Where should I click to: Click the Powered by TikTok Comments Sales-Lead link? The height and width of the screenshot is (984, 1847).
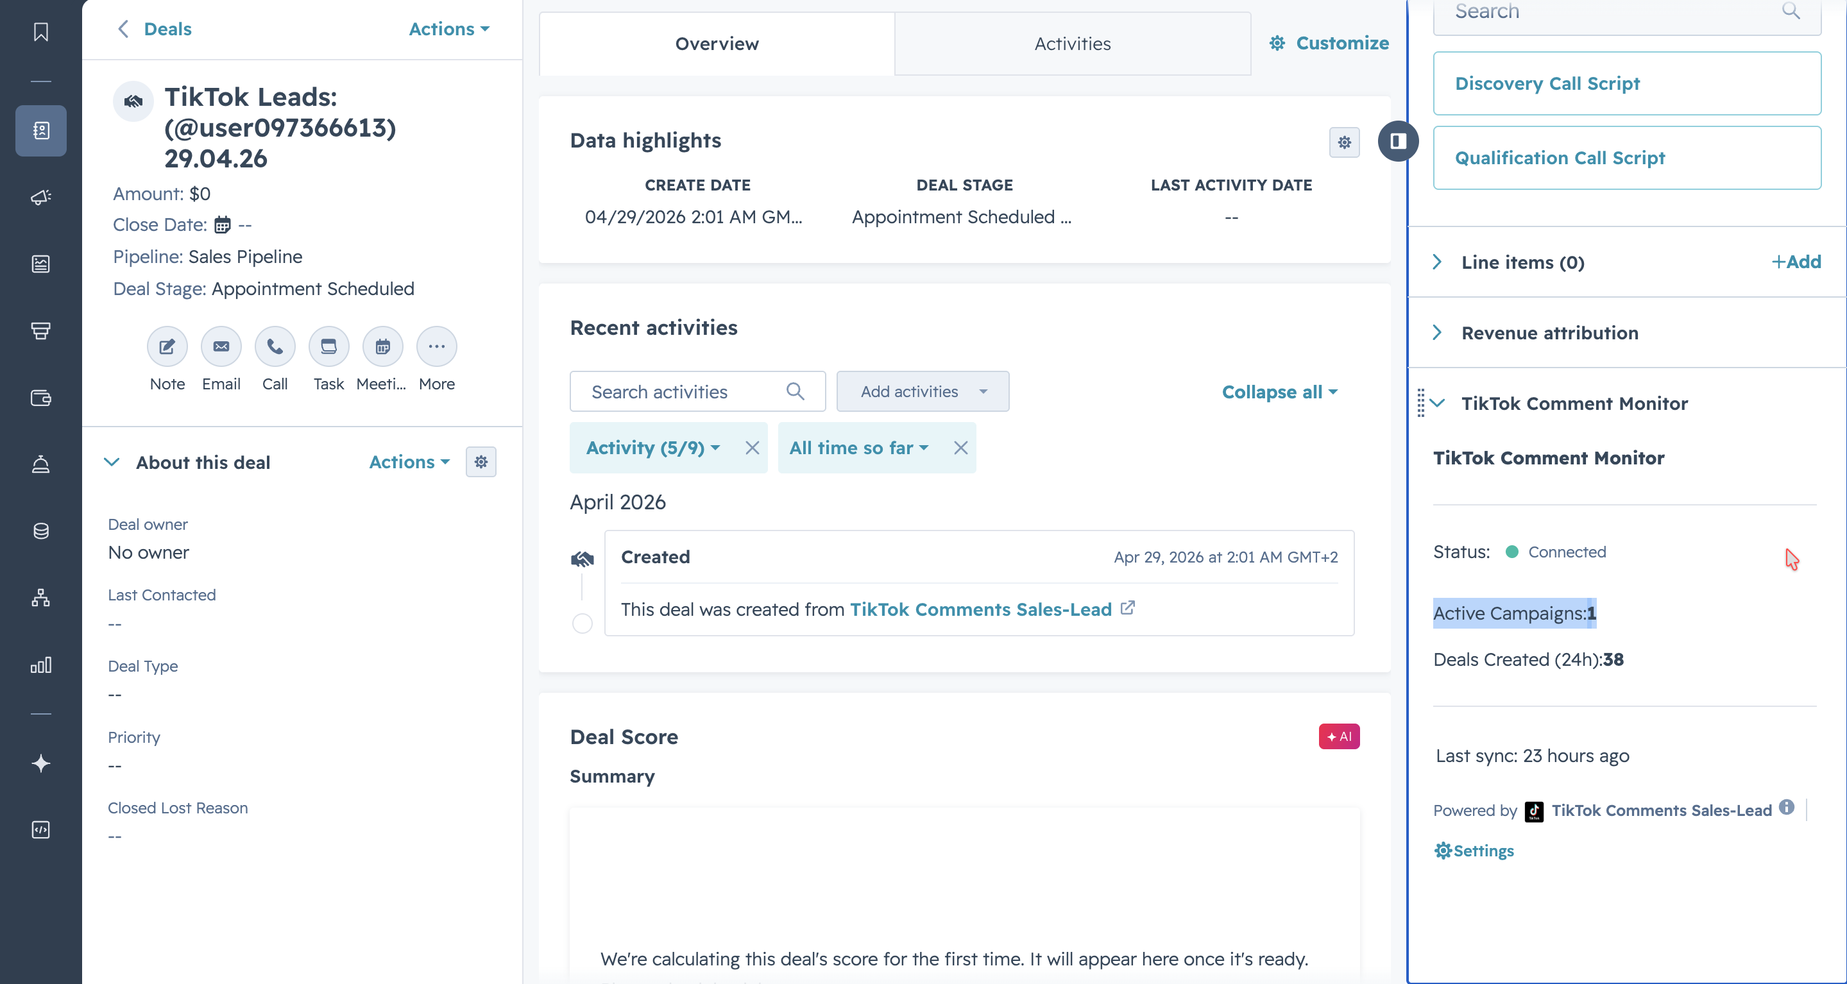coord(1662,811)
